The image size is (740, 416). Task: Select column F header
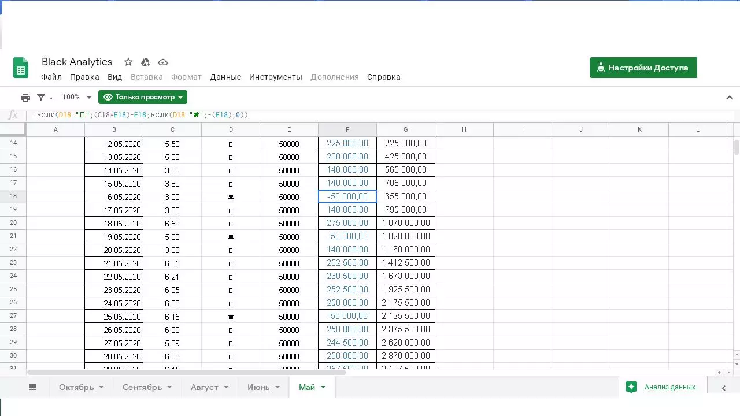point(347,129)
